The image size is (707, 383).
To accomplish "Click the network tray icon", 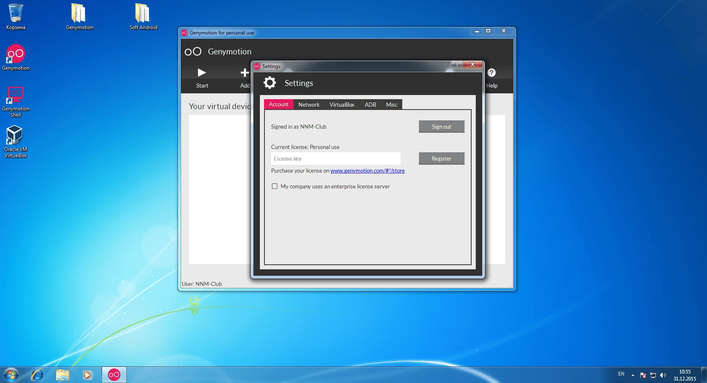I will tap(653, 375).
